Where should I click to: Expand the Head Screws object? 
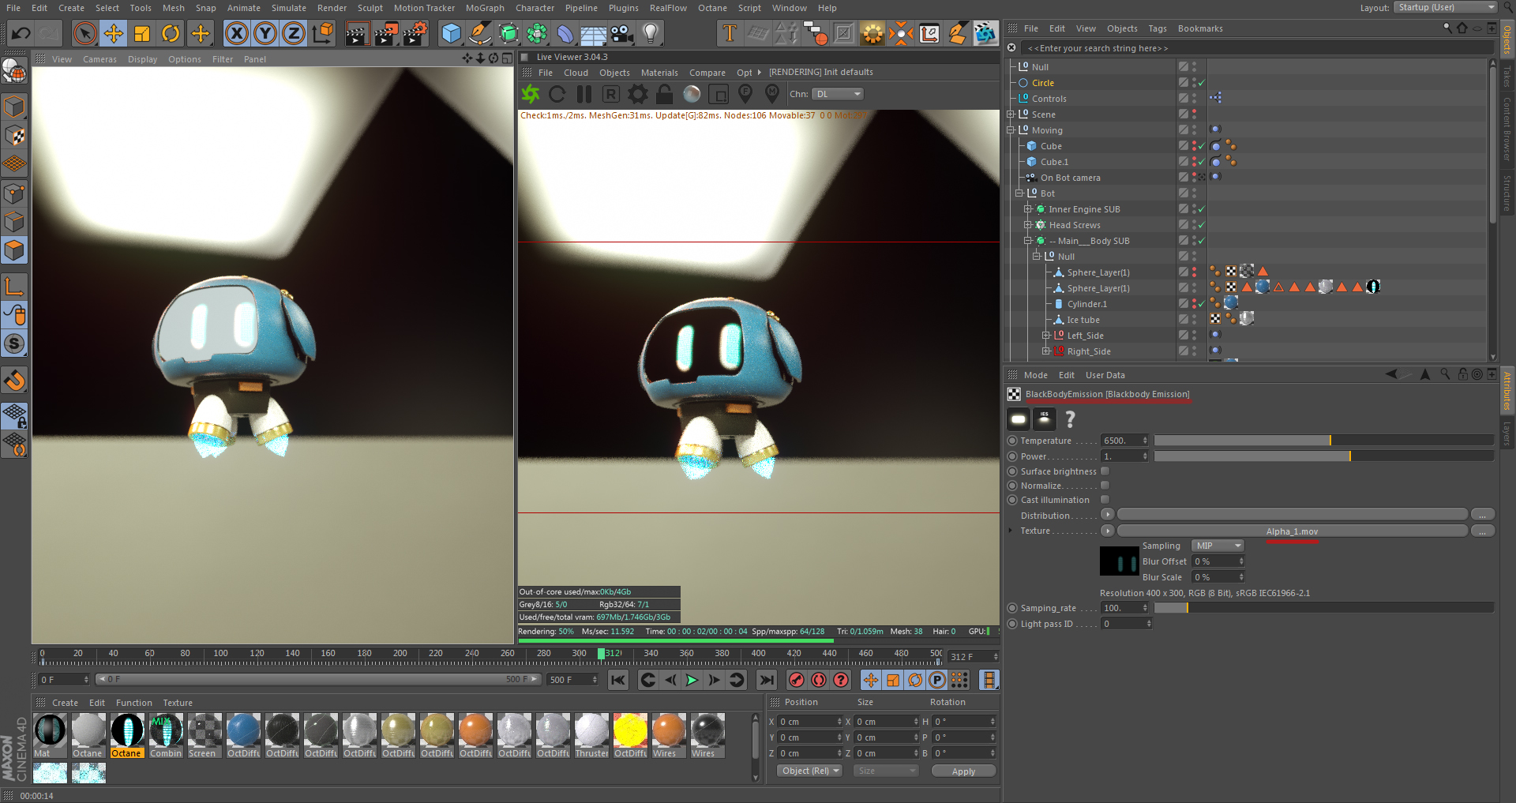click(1028, 225)
